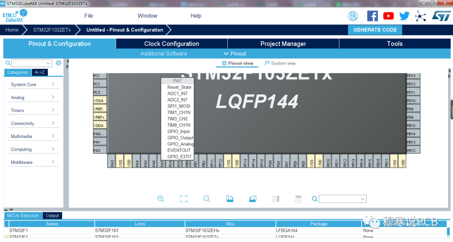This screenshot has height=242, width=453.
Task: Click the sidebar search magnifier icon
Action: (x=8, y=62)
